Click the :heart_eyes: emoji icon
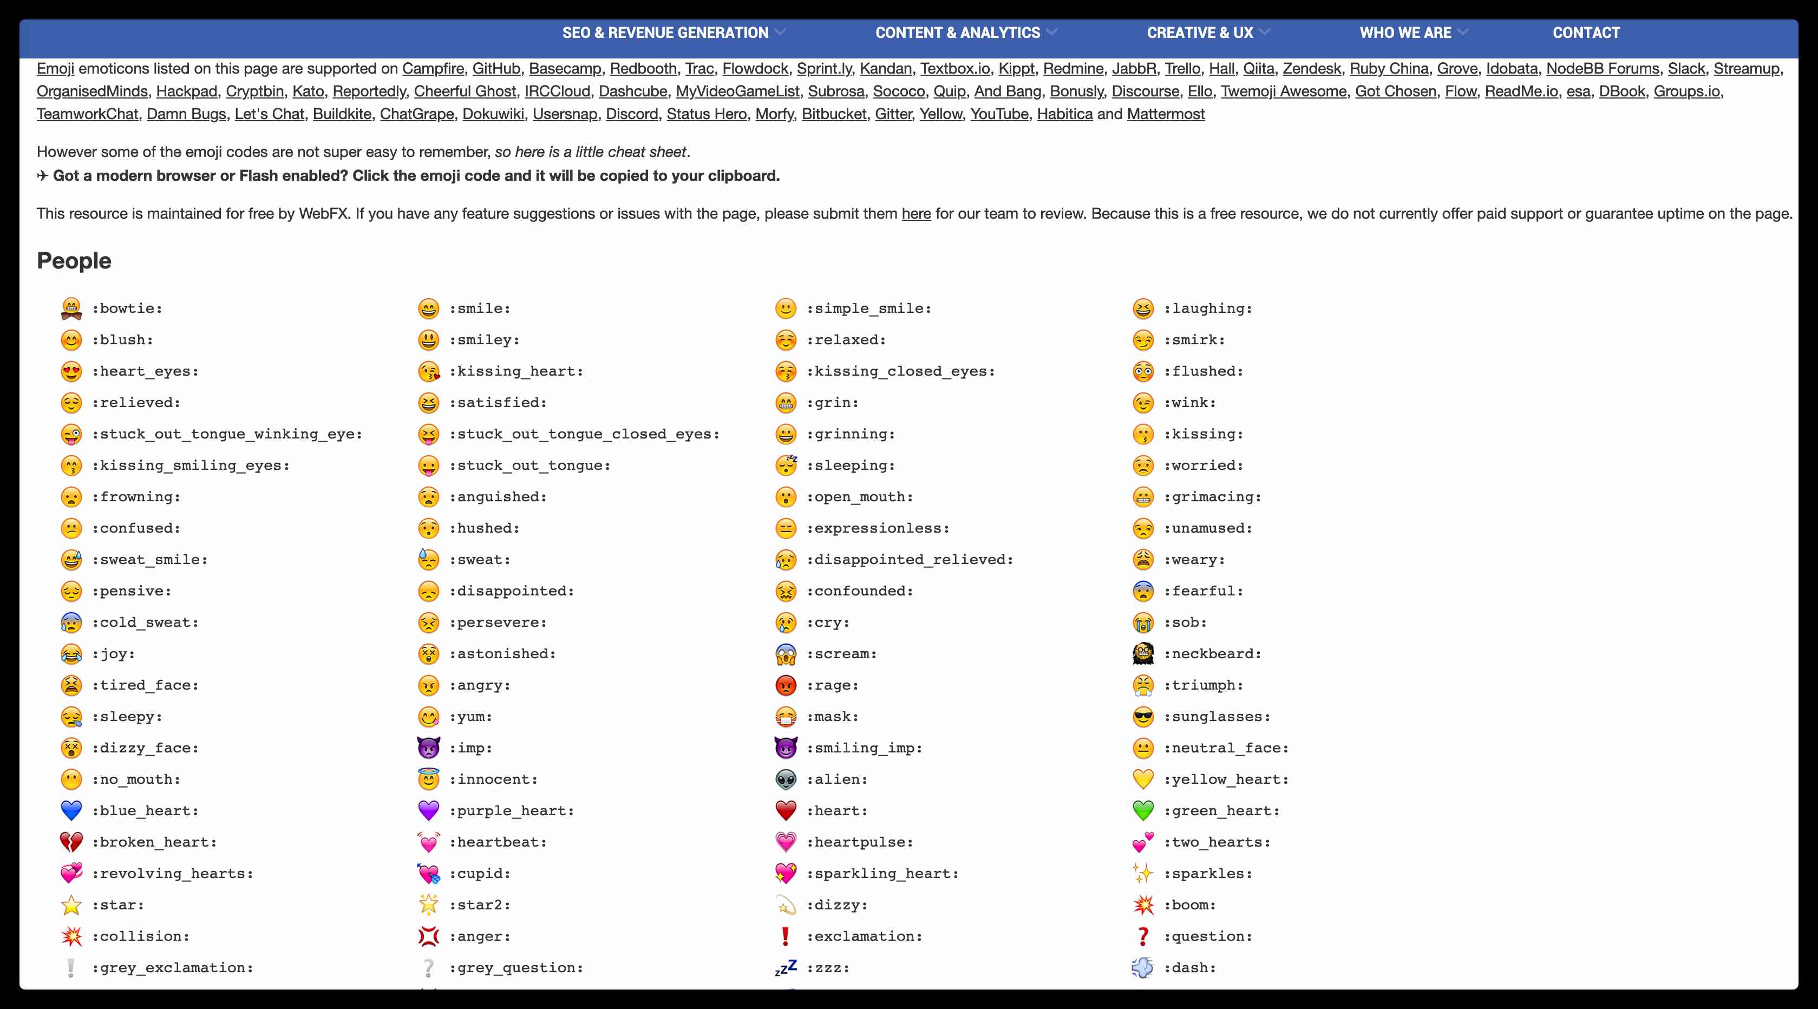The image size is (1818, 1009). click(x=71, y=370)
